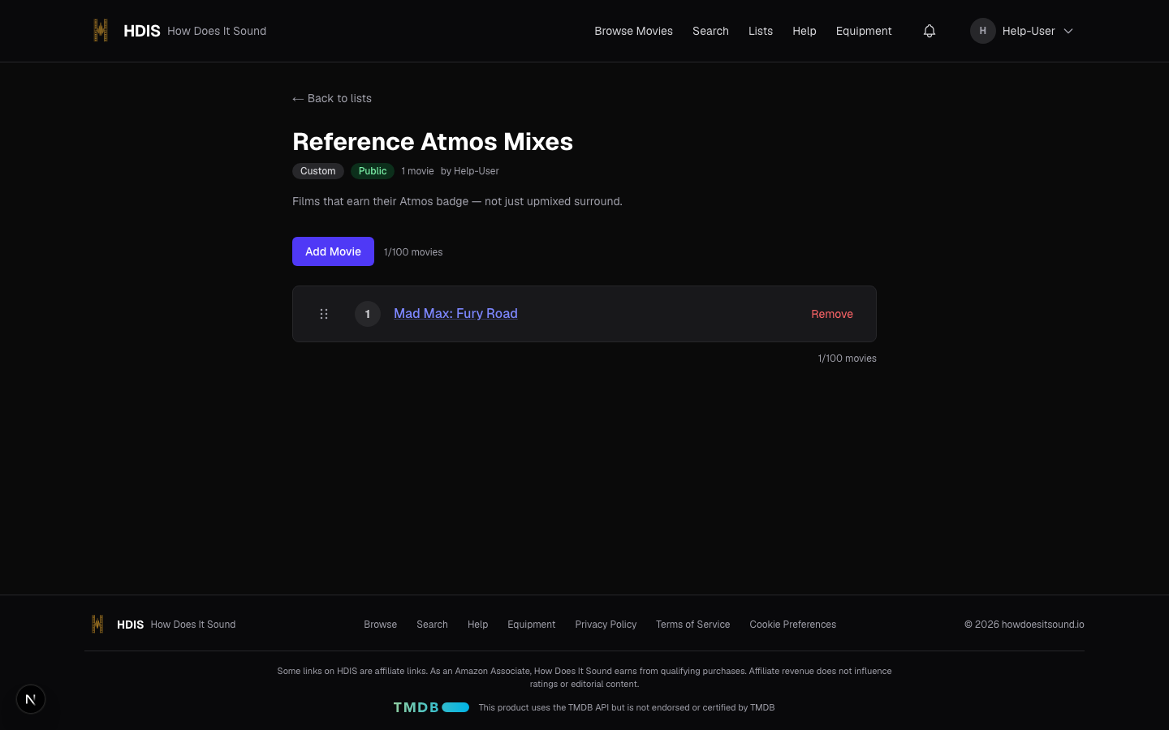This screenshot has width=1169, height=730.
Task: Open the Terms of Service footer link
Action: [x=692, y=625]
